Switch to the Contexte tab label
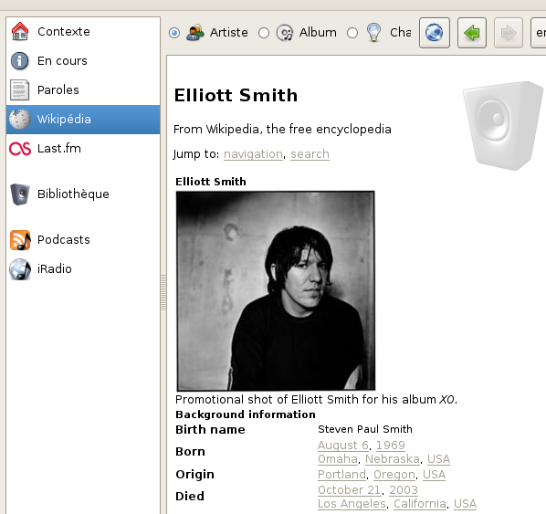Image resolution: width=546 pixels, height=514 pixels. click(x=64, y=32)
